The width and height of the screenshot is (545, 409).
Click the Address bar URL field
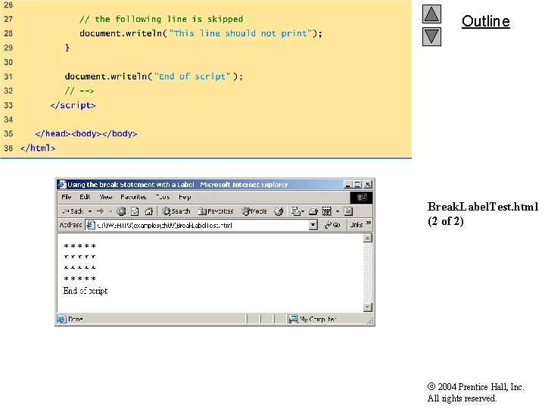(201, 226)
